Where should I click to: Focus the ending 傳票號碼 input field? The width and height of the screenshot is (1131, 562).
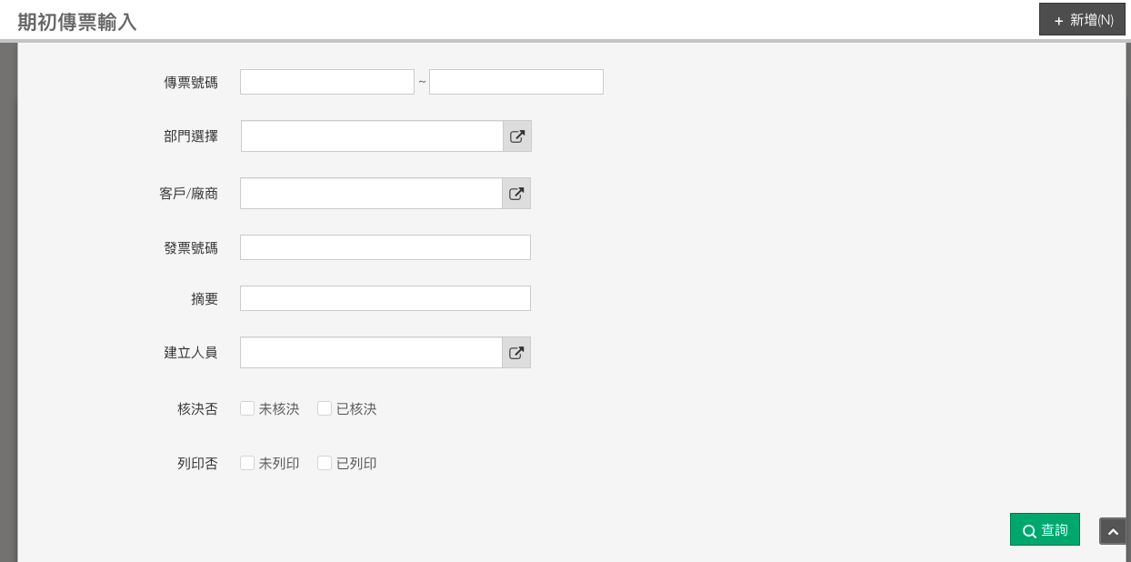[516, 82]
